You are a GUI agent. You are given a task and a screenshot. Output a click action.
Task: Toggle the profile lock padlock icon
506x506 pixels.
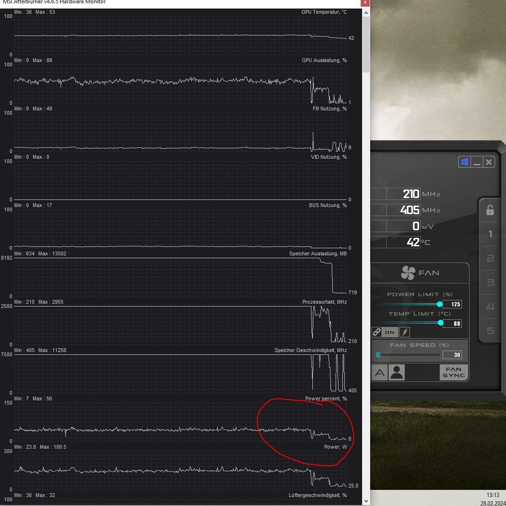[490, 210]
